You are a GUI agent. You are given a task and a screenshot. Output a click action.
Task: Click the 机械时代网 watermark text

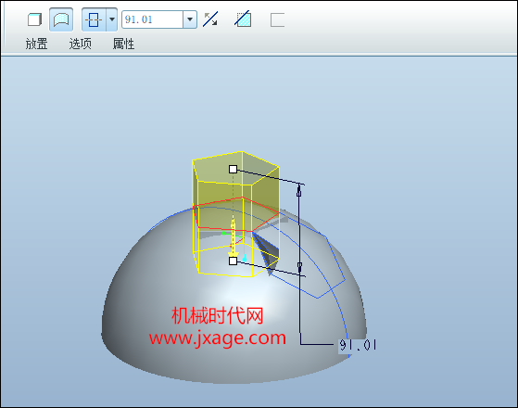click(x=218, y=315)
